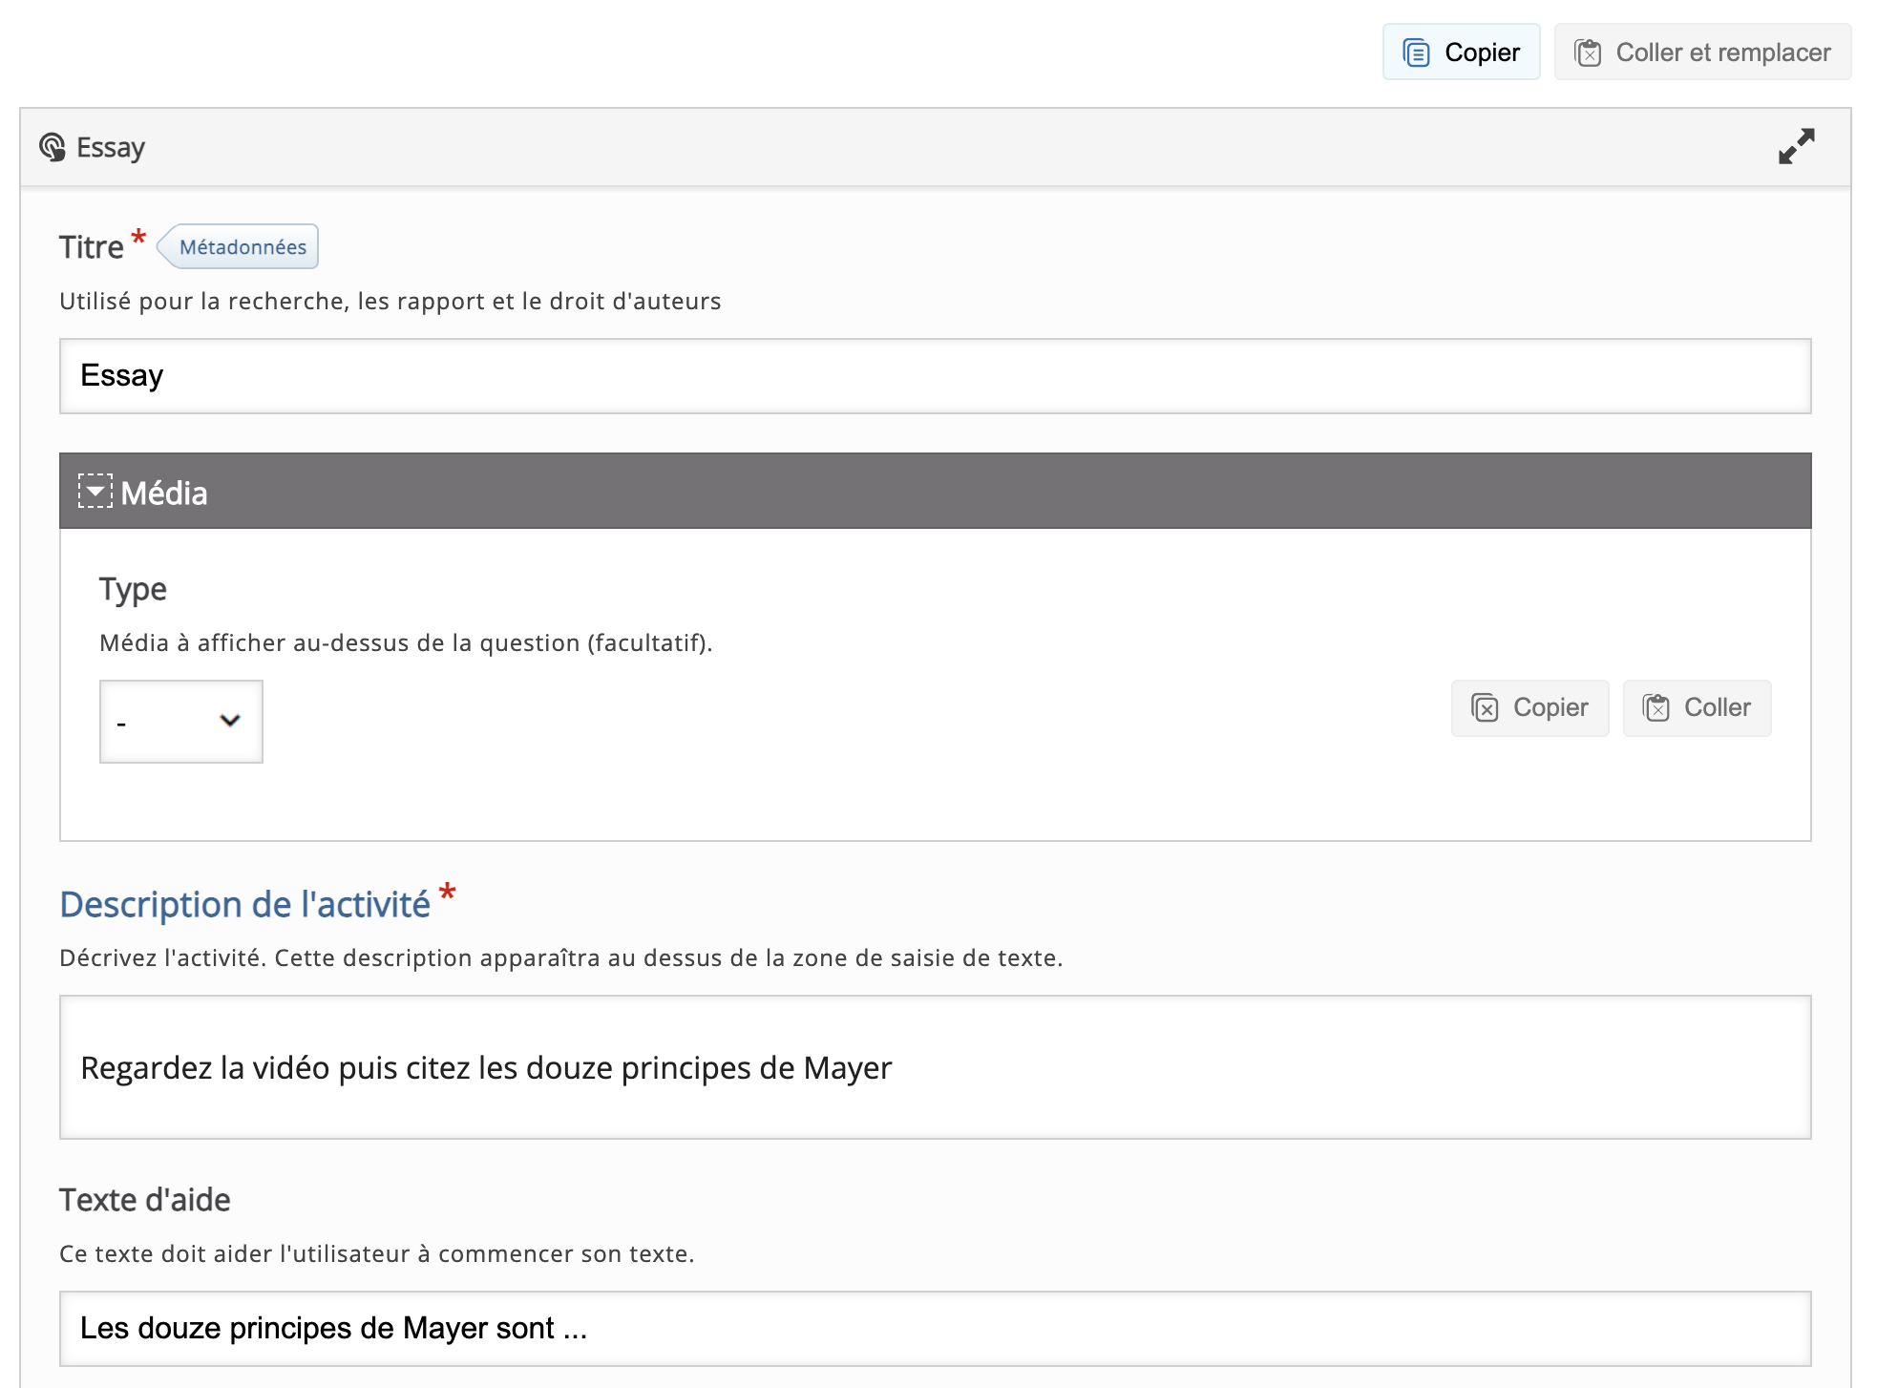The width and height of the screenshot is (1877, 1388).
Task: Open the Métadonnées tag button
Action: [x=241, y=247]
